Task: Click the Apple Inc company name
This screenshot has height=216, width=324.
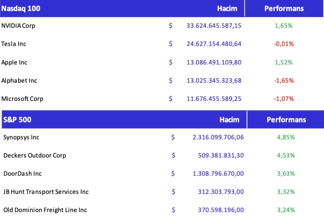Action: (x=15, y=62)
